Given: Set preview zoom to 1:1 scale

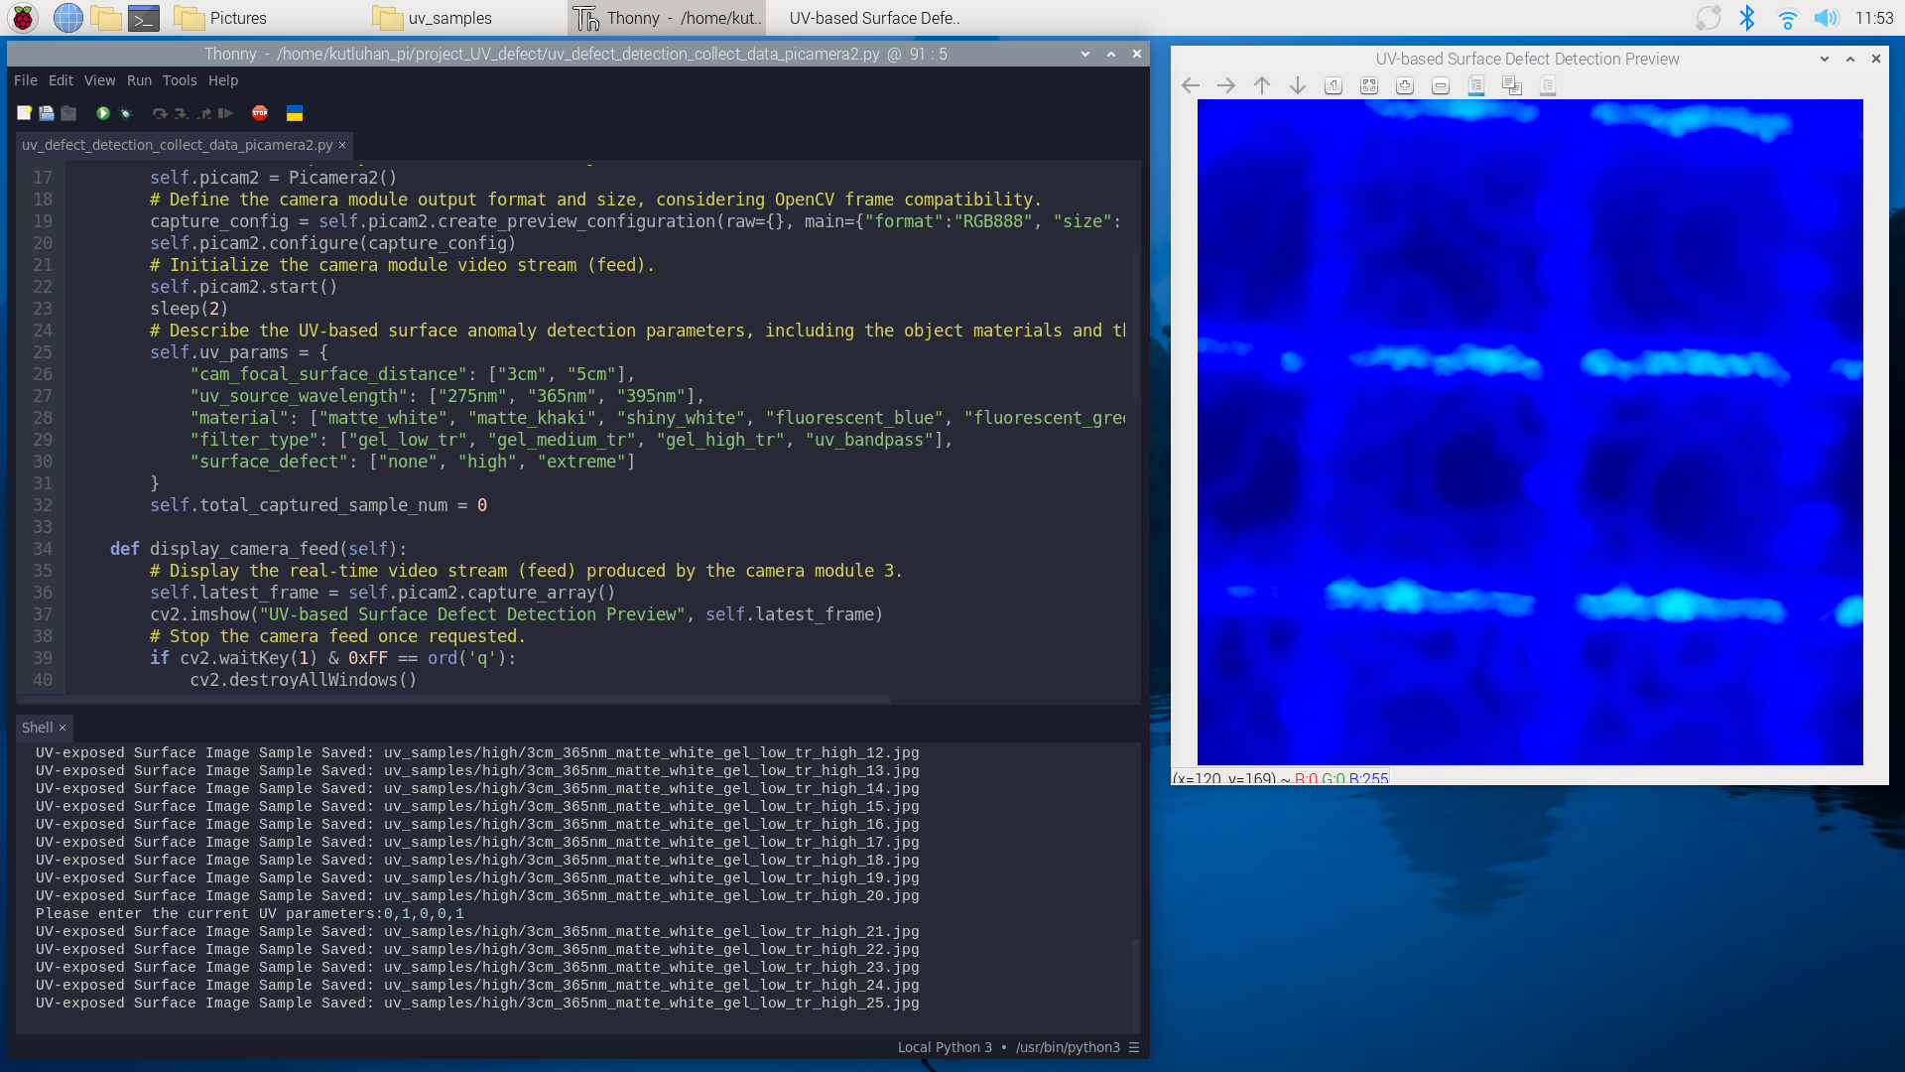Looking at the screenshot, I should [1333, 85].
